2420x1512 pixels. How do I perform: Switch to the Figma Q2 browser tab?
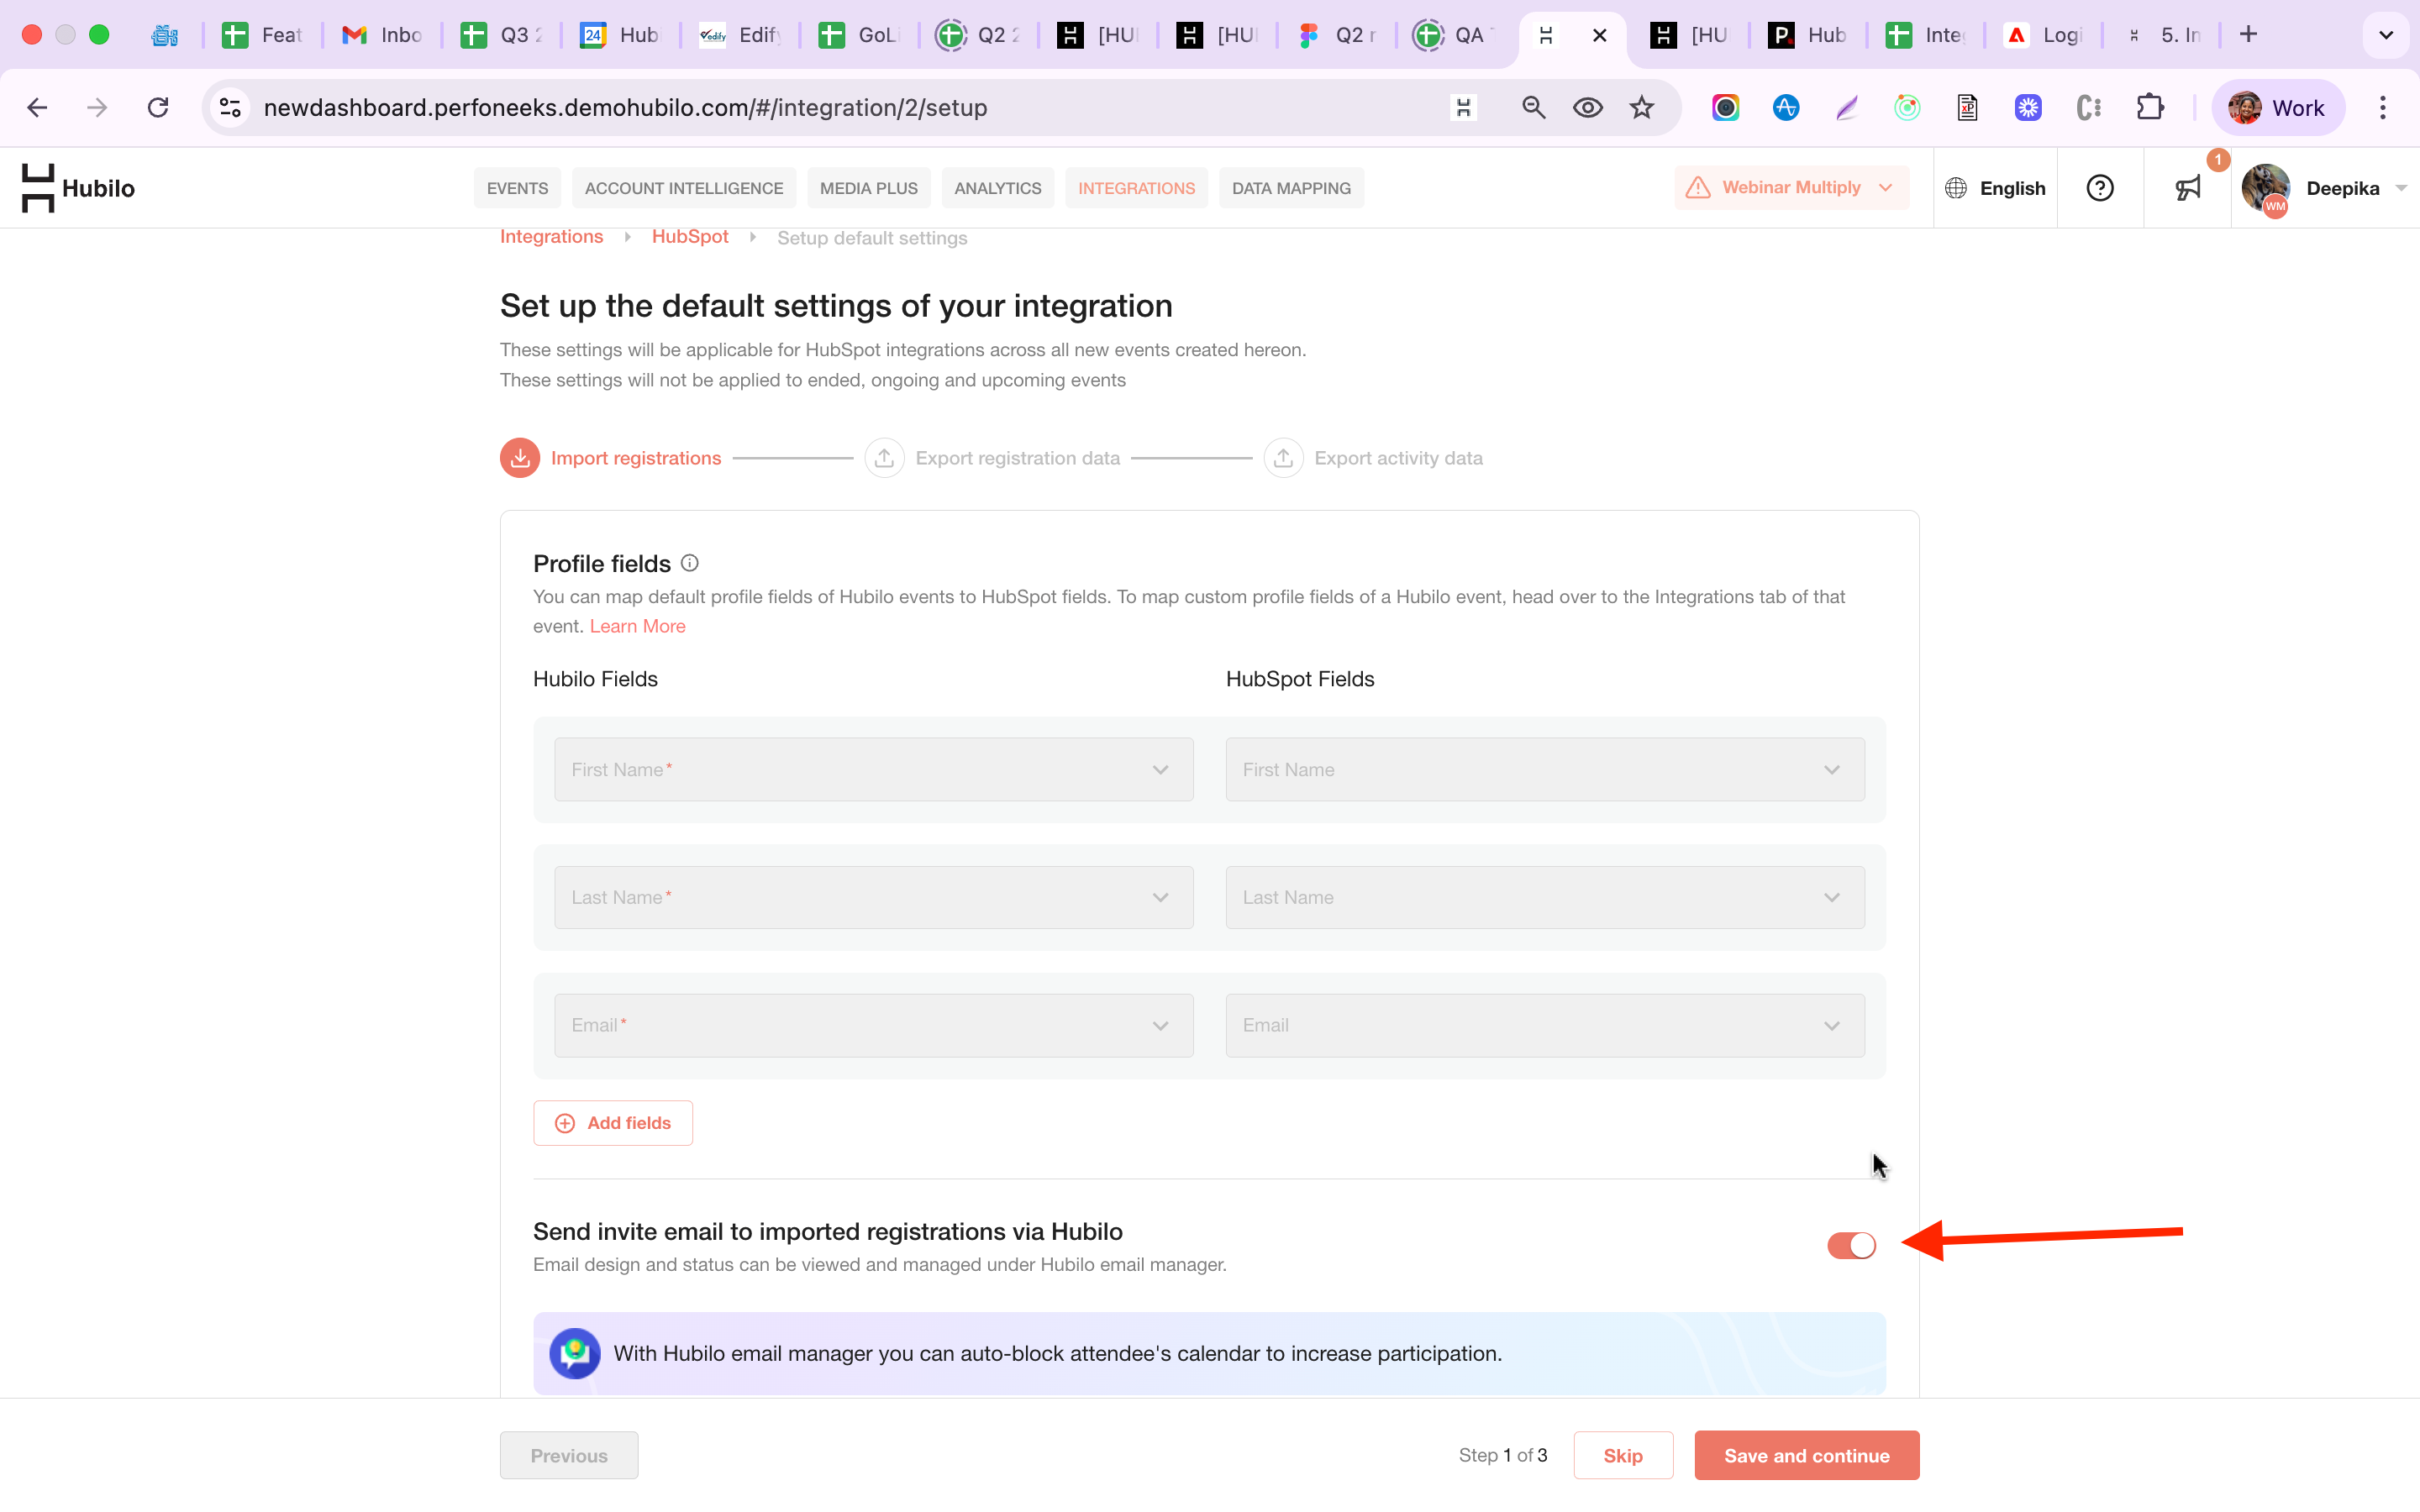coord(1337,35)
